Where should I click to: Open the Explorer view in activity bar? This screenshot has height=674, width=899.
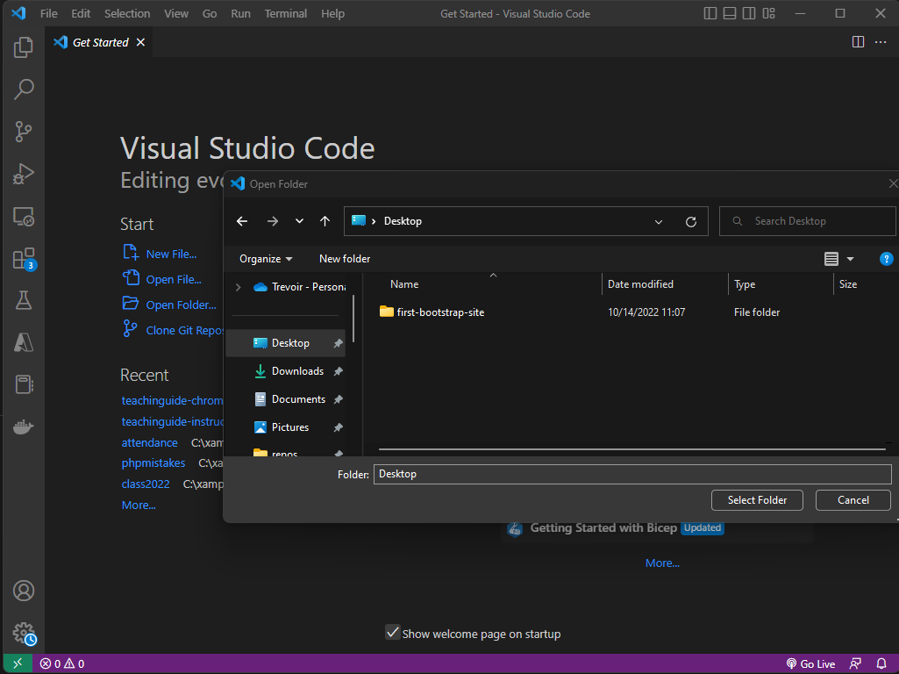[x=24, y=47]
